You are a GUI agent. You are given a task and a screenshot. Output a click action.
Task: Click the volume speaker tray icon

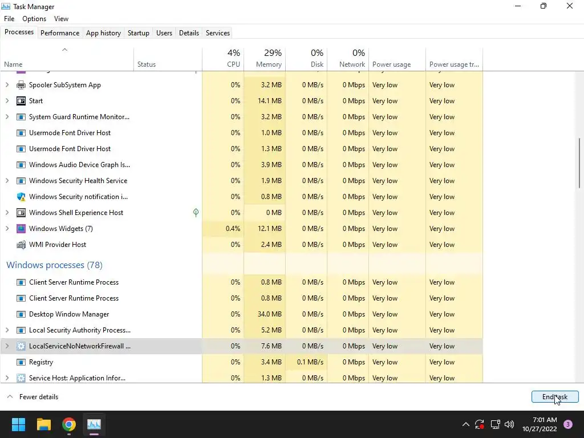pyautogui.click(x=509, y=424)
